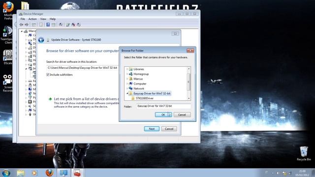
Task: Click the Help toolbar icon in Device Manager
Action: [x=48, y=25]
